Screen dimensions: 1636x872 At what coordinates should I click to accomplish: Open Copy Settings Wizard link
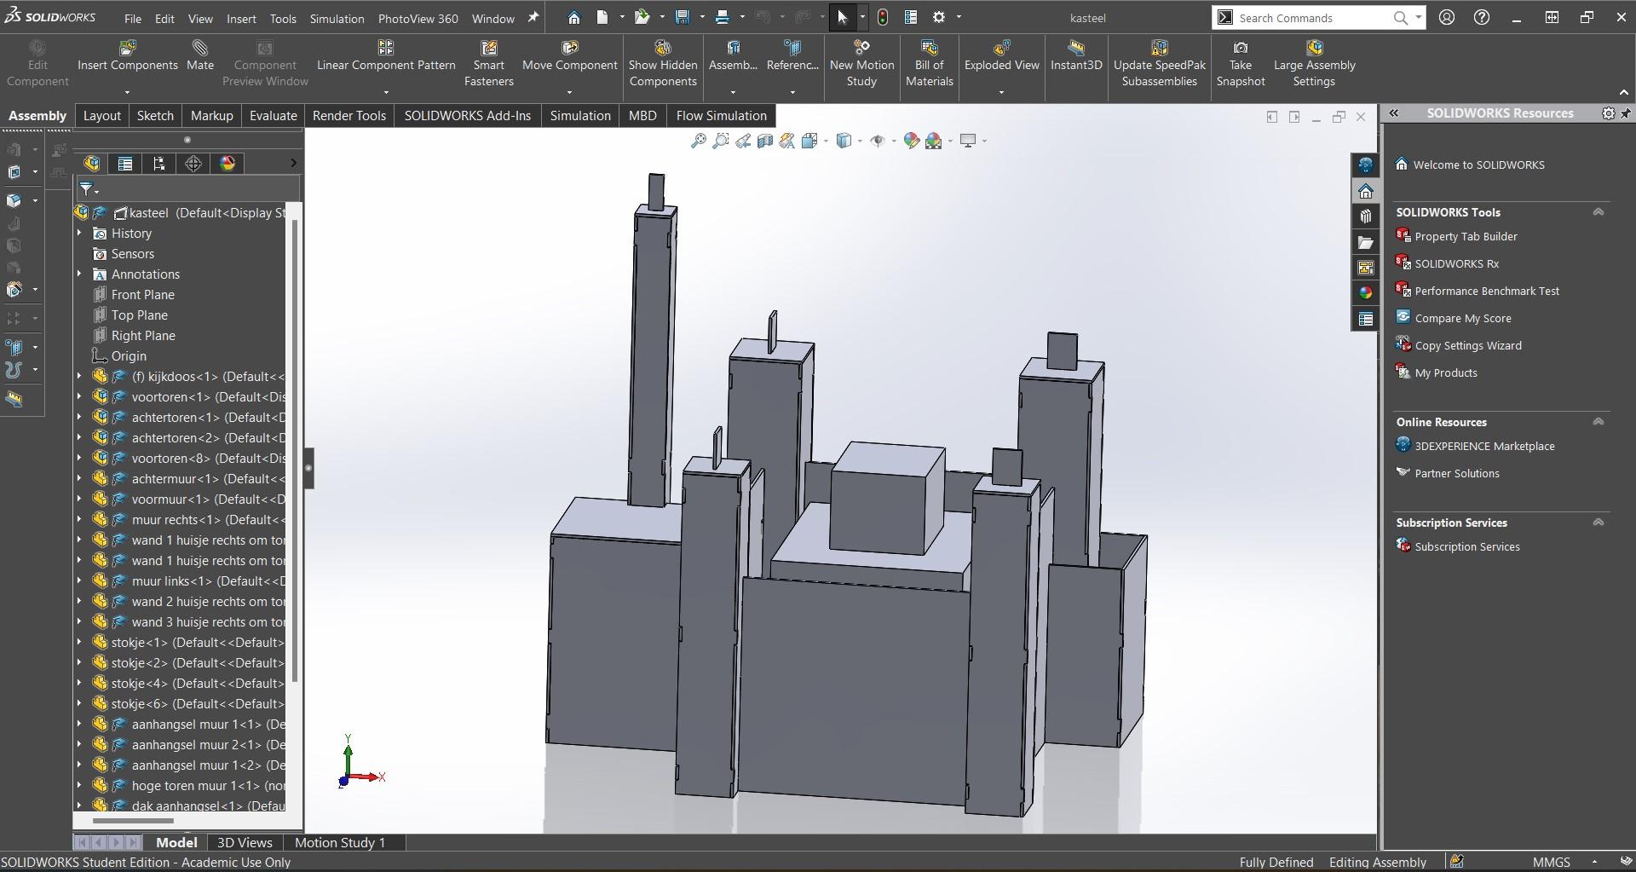[x=1467, y=345]
